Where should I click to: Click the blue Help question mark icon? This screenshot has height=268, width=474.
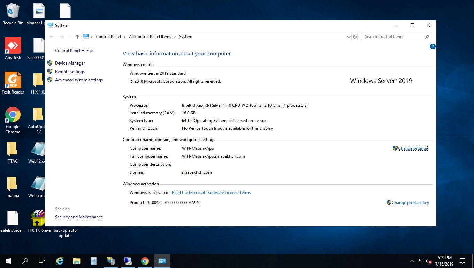433,46
